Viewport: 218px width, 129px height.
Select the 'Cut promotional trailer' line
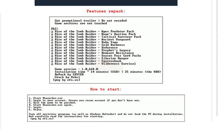click(91, 21)
